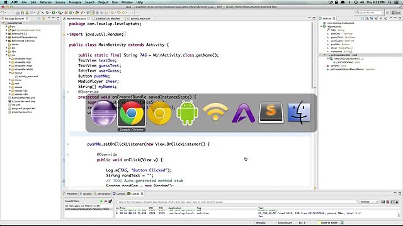Screen dimensions: 403x226
Task: Collapse the layout folder in Package Explorer
Action: [x=10, y=73]
